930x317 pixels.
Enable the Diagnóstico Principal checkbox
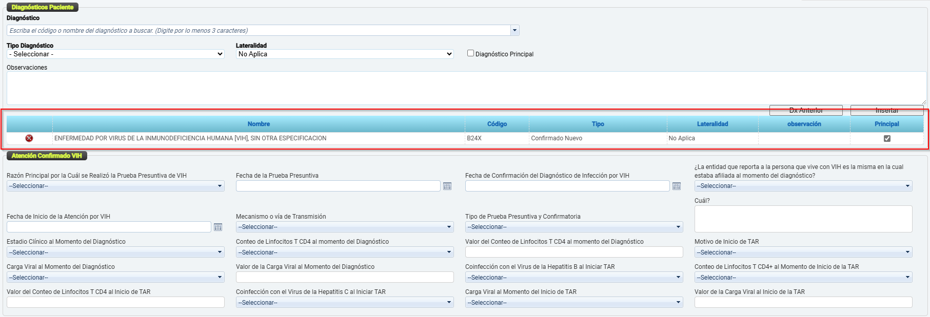(470, 53)
